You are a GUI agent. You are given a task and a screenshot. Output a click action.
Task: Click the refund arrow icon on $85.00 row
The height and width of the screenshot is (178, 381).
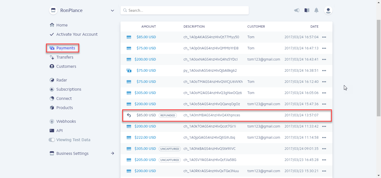coord(129,115)
